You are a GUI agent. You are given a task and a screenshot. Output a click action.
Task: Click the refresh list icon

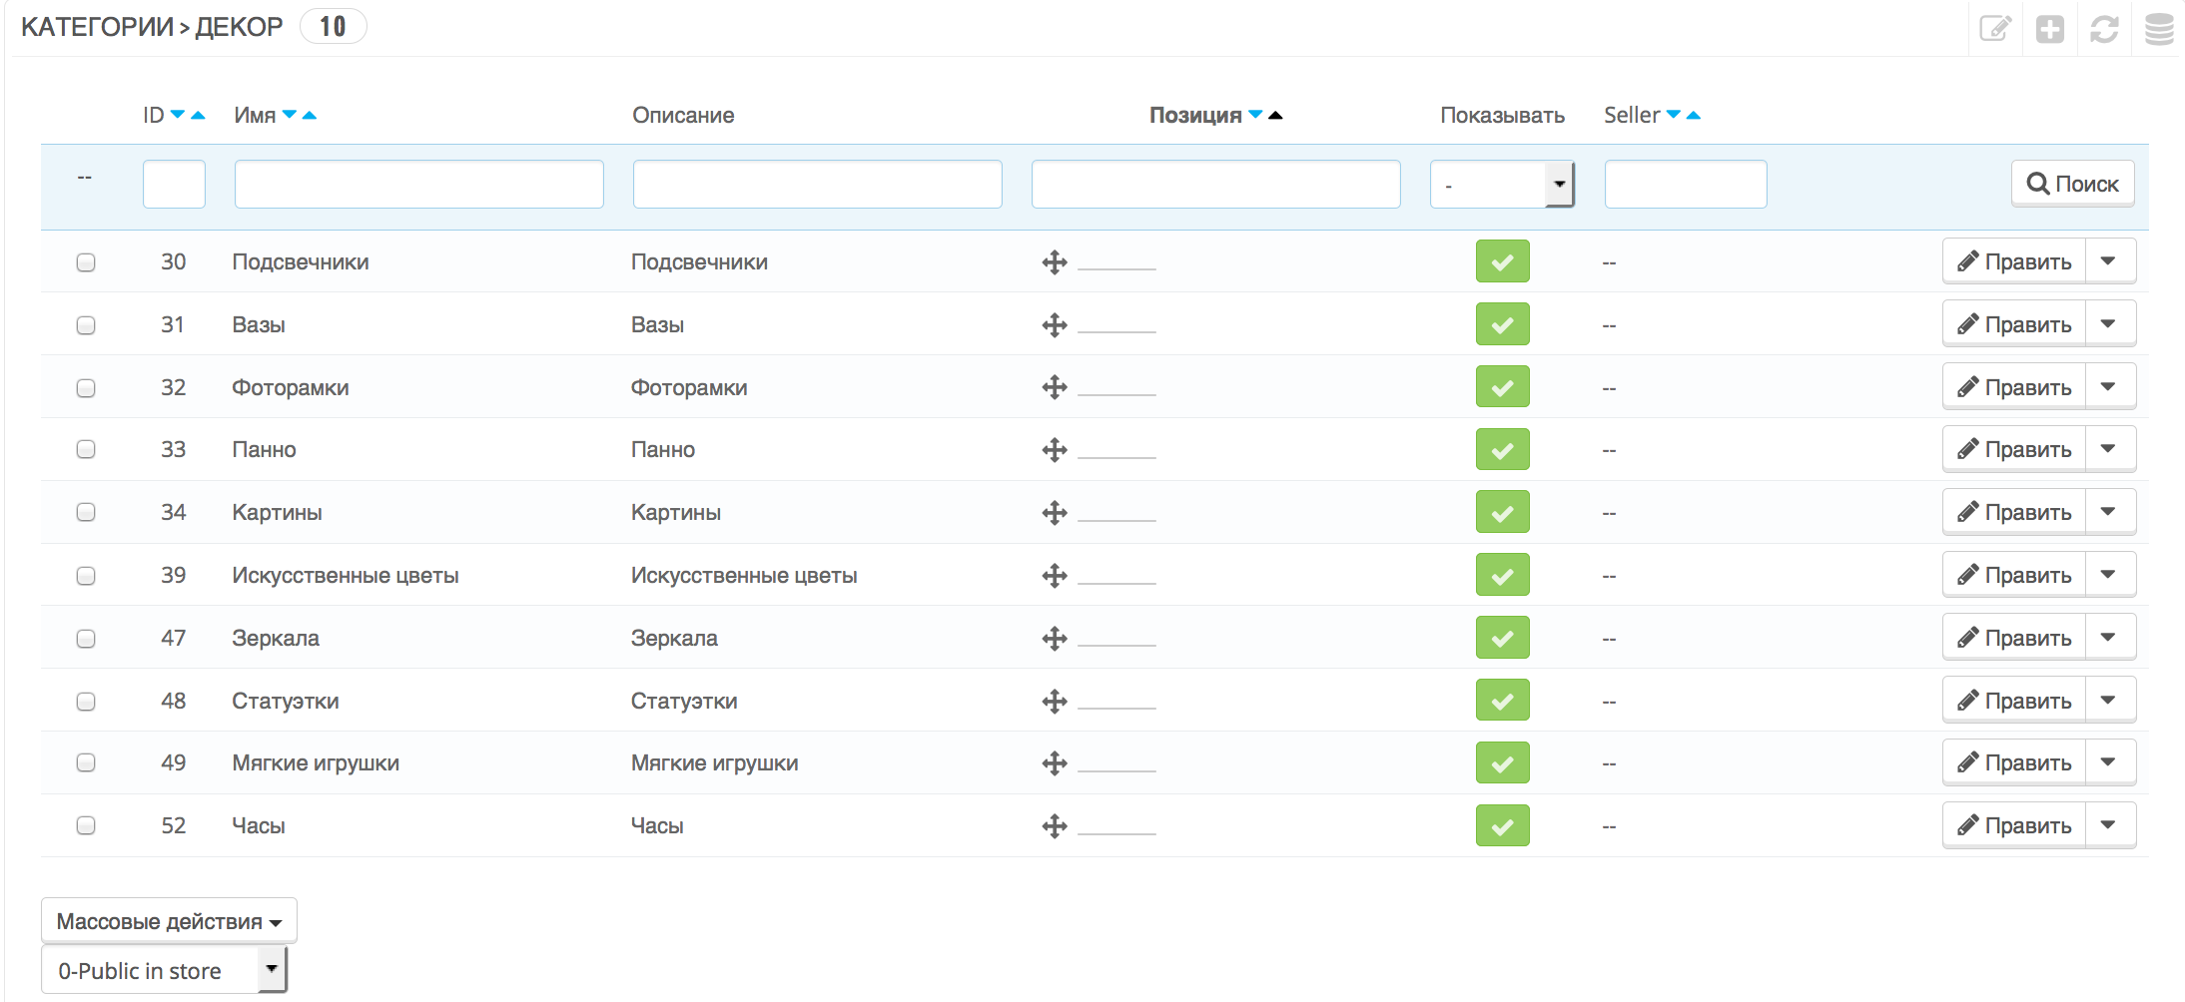coord(2104,30)
